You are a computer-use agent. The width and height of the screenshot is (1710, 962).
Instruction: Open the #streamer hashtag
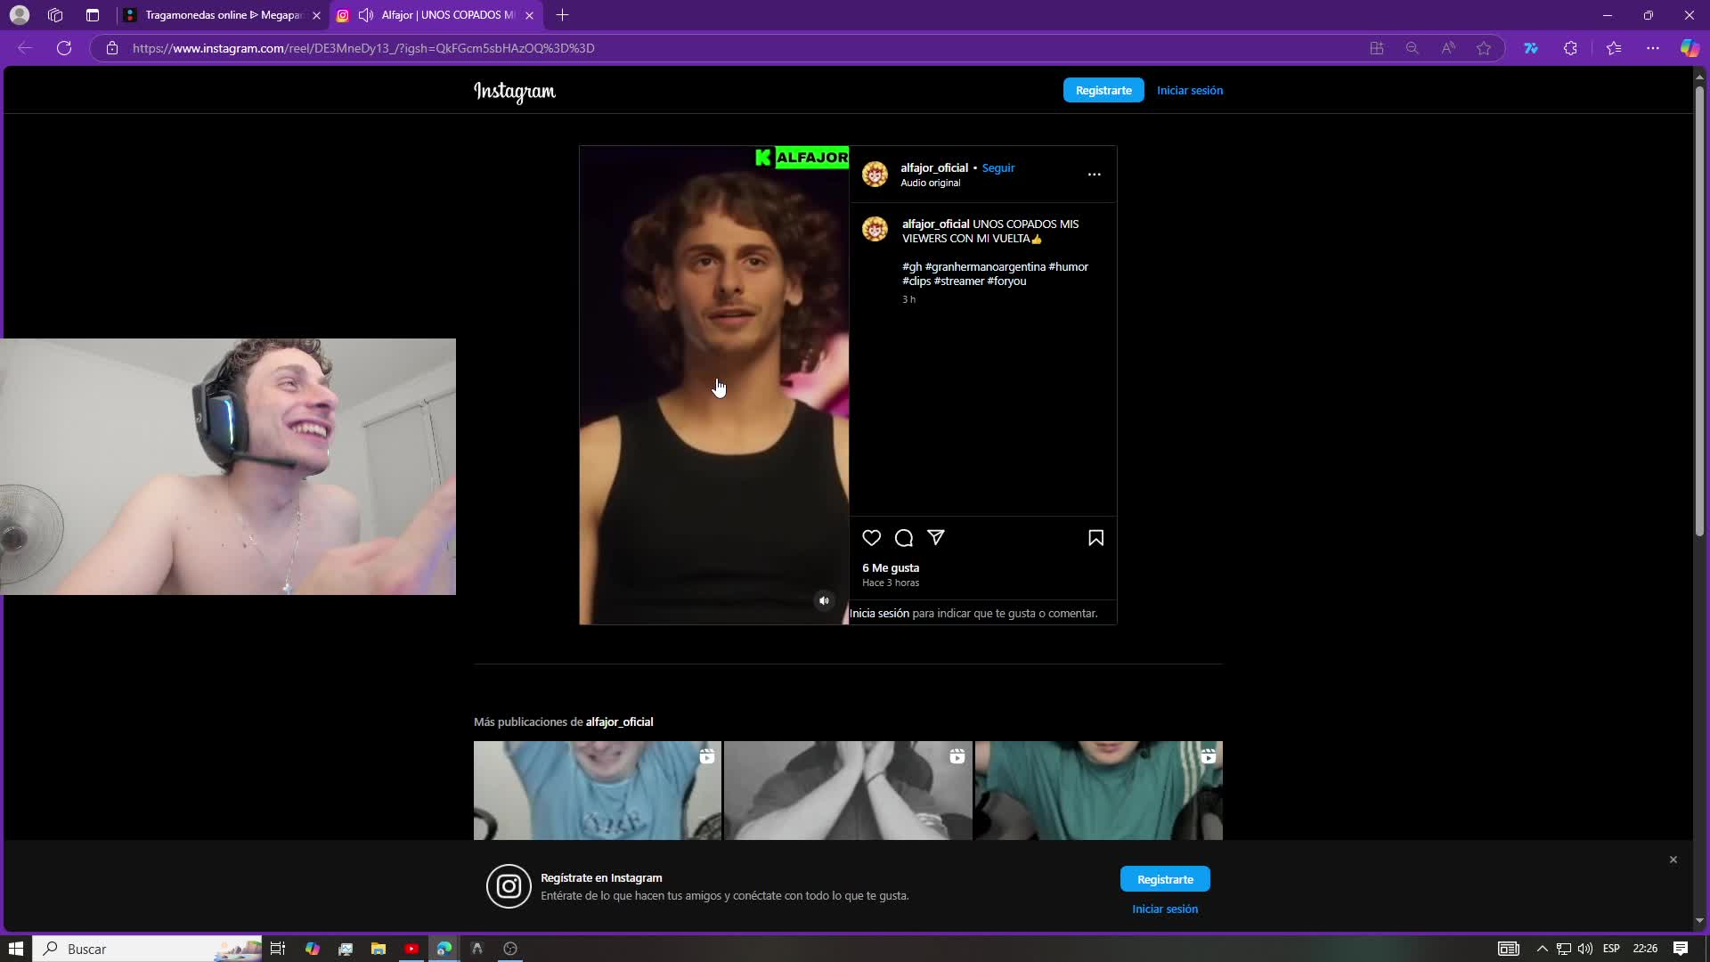(958, 281)
